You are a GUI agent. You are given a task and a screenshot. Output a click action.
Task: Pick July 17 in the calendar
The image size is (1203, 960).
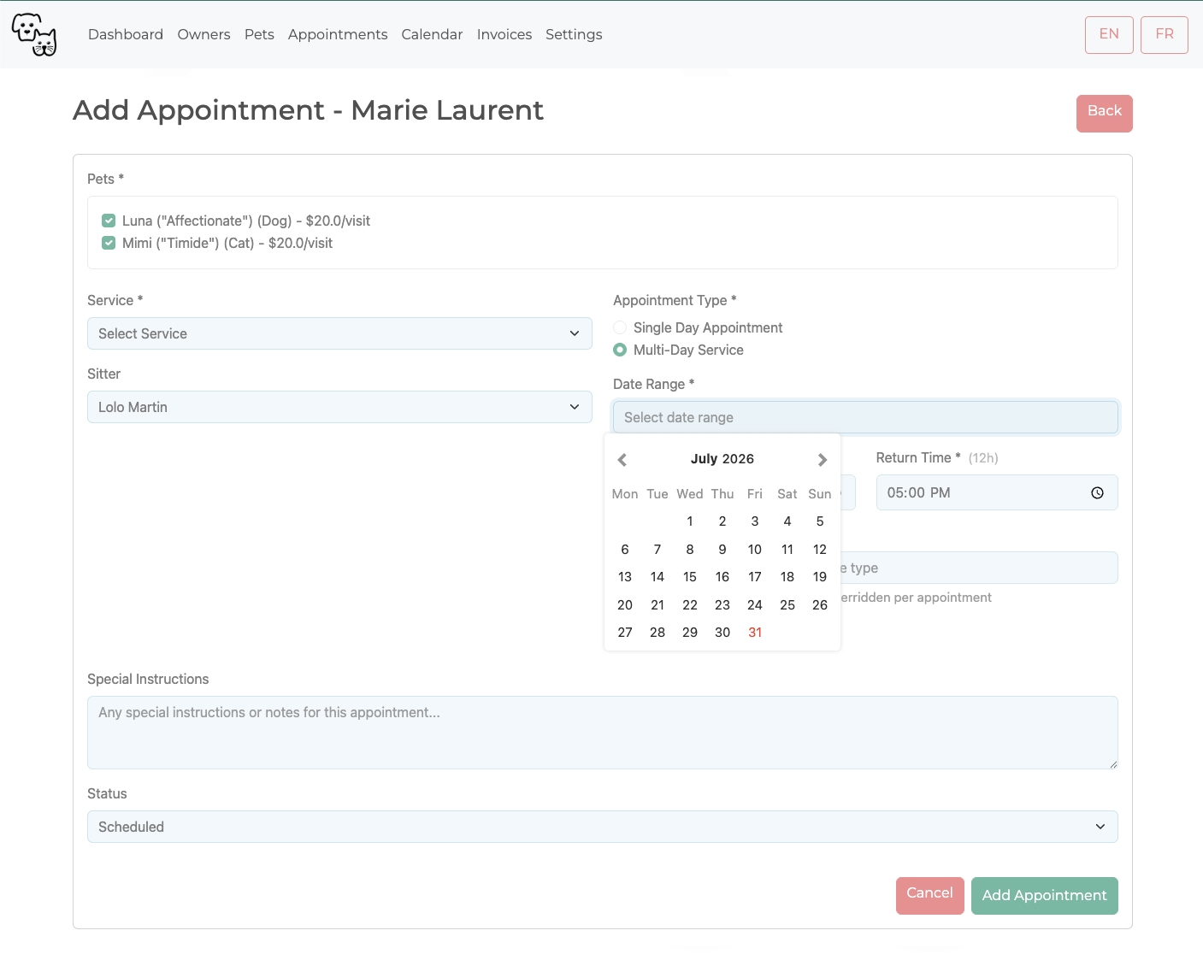[x=755, y=577]
